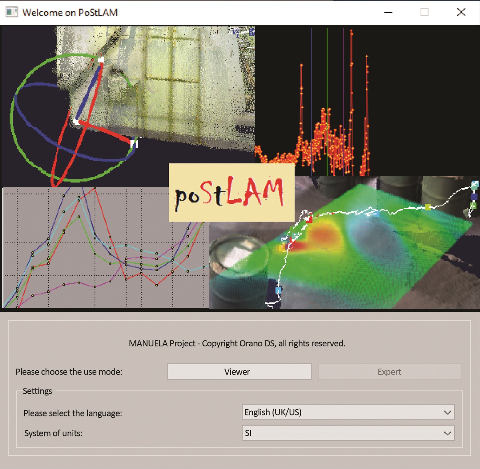480x469 pixels.
Task: Minimize the Welcome on PoStLAM window
Action: pyautogui.click(x=388, y=12)
